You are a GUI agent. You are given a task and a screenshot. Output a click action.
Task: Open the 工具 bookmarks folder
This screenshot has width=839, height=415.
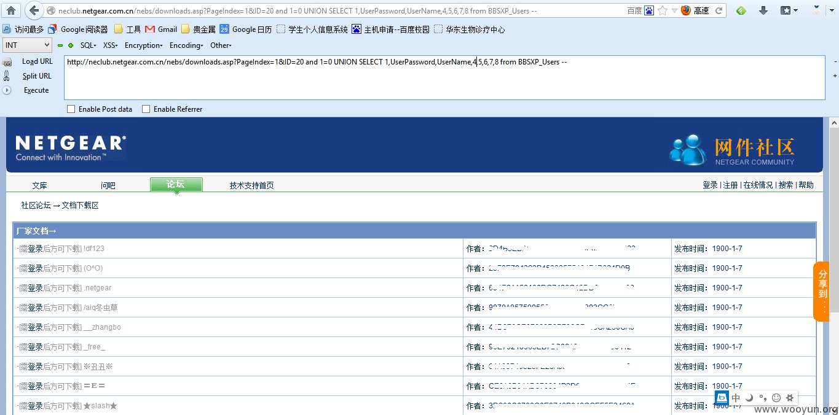127,29
